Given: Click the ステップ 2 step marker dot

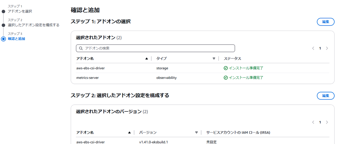Looking at the screenshot, I should tap(3, 25).
